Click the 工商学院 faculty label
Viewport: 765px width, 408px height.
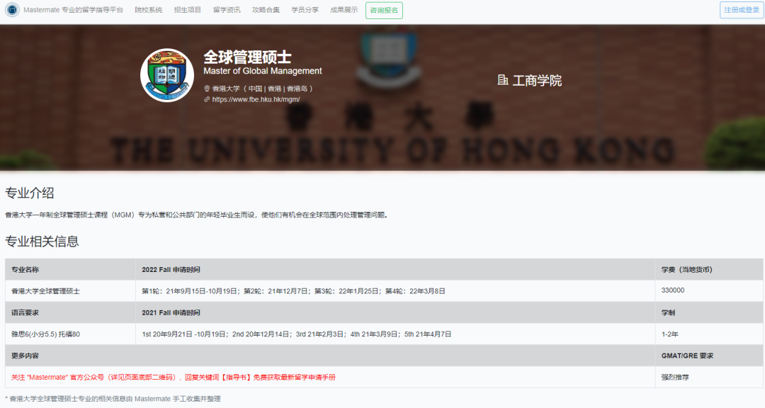click(x=537, y=81)
